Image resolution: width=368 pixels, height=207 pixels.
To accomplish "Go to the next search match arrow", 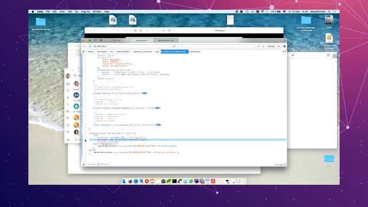I will pos(263,46).
